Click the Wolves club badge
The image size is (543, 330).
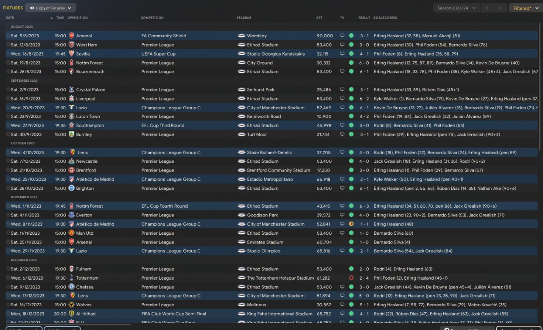(71, 305)
